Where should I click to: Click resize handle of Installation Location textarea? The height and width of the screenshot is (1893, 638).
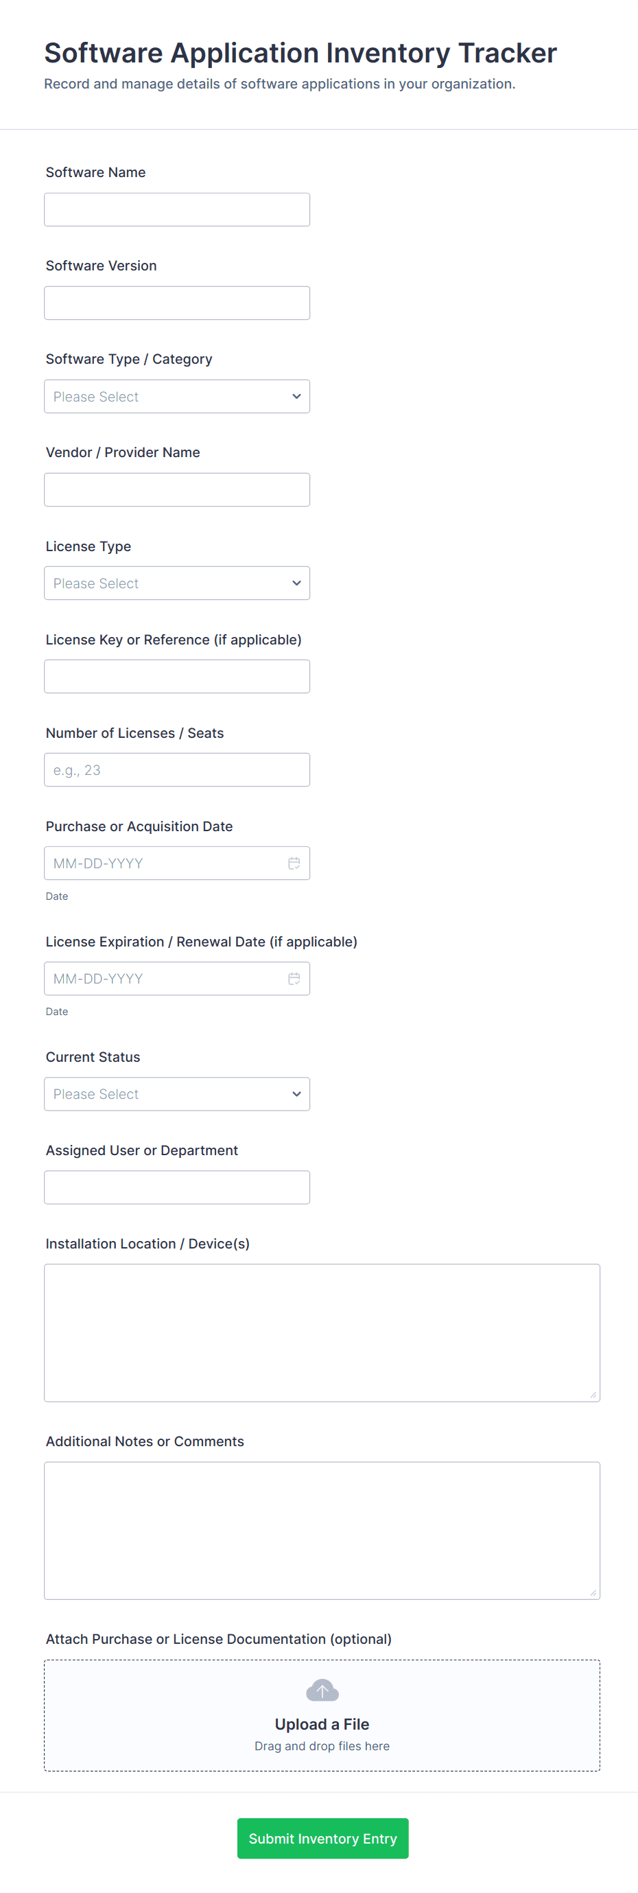point(593,1395)
